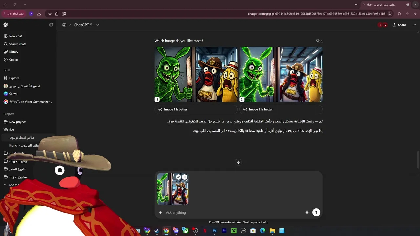
Task: Start voice dictation with microphone icon
Action: pyautogui.click(x=307, y=212)
